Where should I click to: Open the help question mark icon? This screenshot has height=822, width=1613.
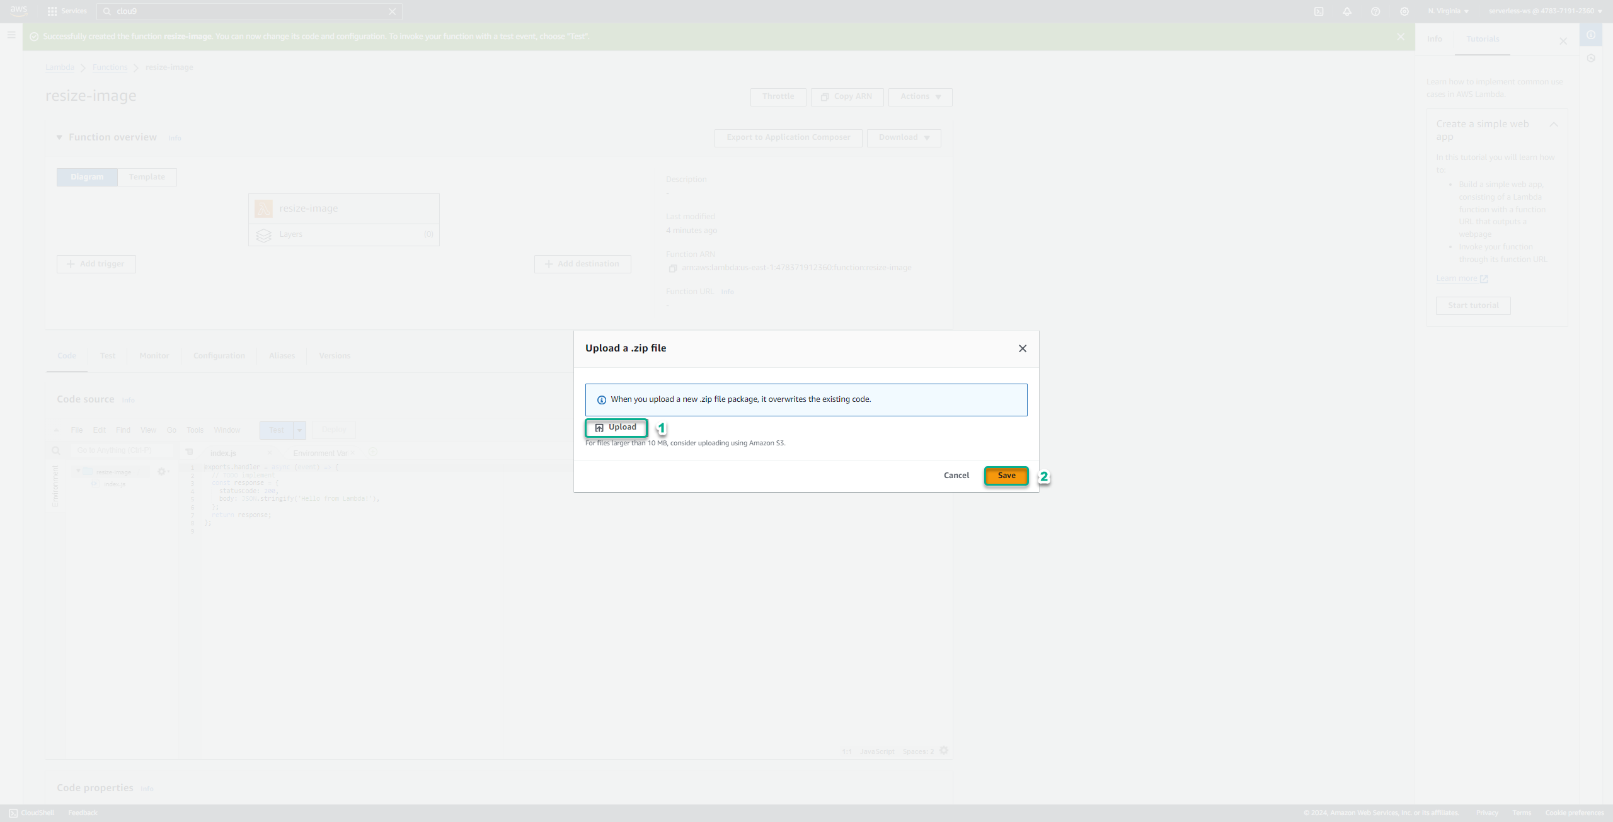coord(1375,11)
